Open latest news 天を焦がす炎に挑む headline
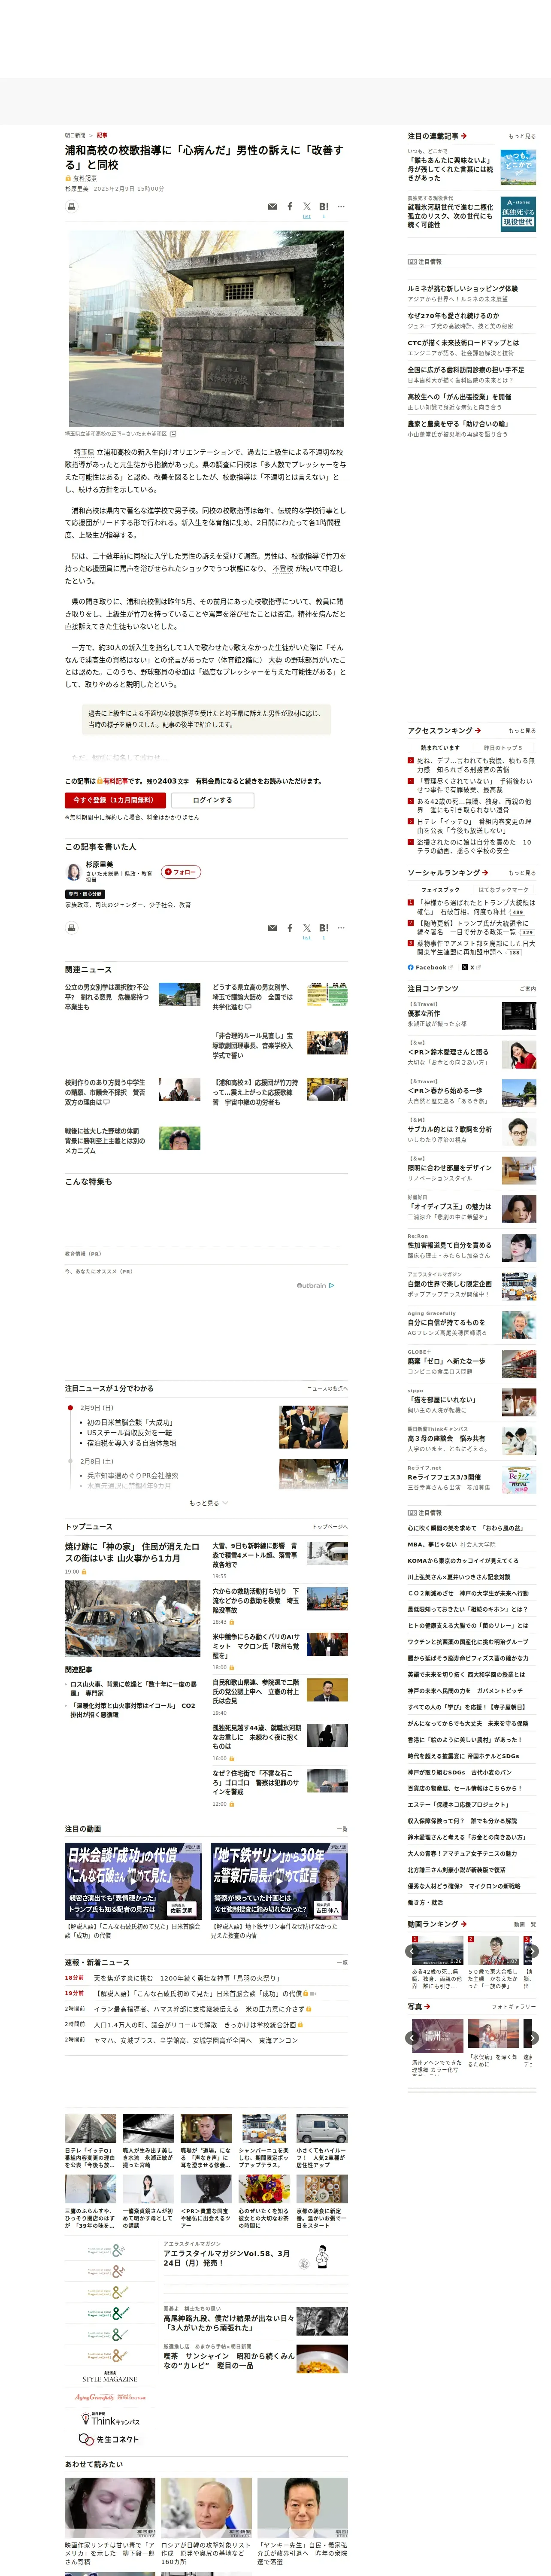This screenshot has width=551, height=2576. pyautogui.click(x=187, y=1978)
